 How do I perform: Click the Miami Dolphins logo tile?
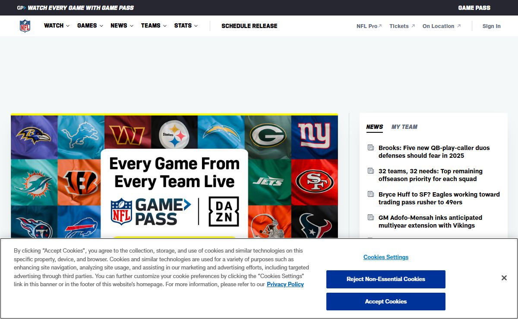tap(34, 182)
